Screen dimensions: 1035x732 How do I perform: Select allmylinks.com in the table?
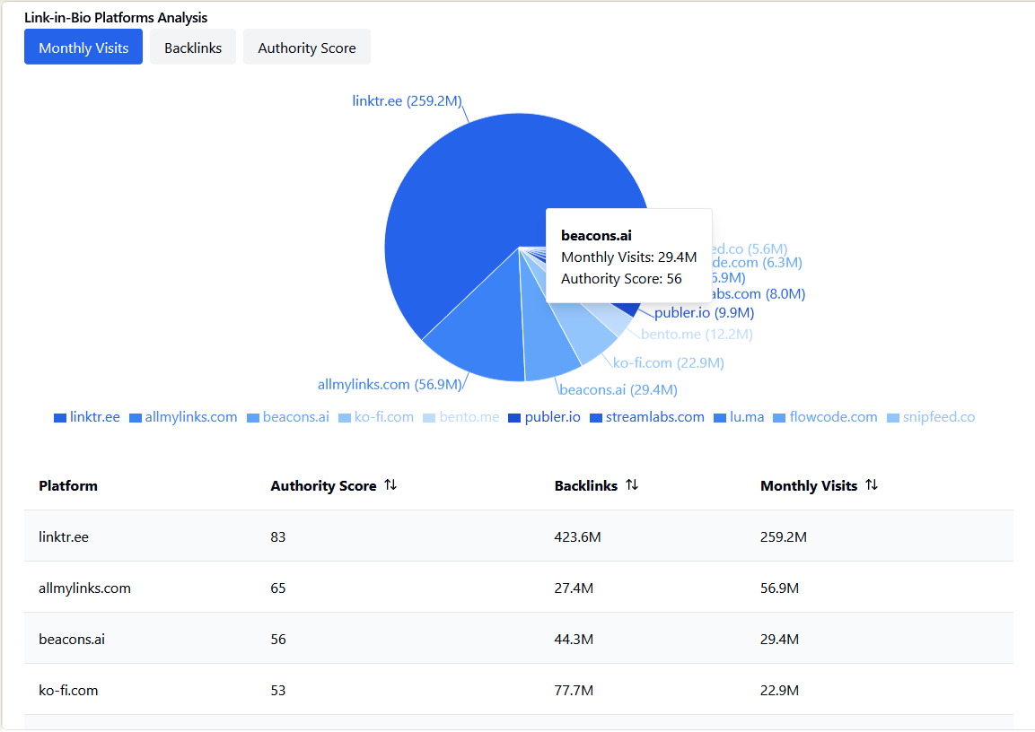84,588
